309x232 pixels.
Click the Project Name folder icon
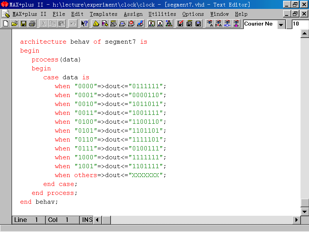pyautogui.click(x=151, y=24)
